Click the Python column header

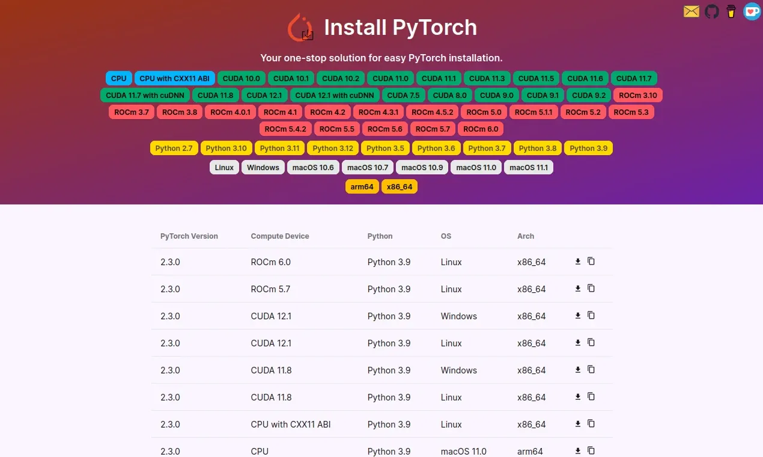[x=380, y=236]
